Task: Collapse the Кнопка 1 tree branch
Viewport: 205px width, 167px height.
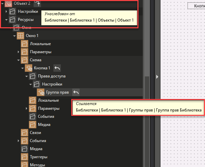Action: pos(23,68)
